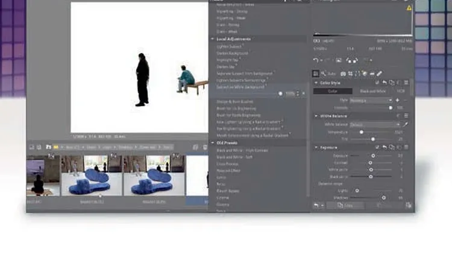452x254 pixels.
Task: Apply the Polaroid Effect preset
Action: [228, 171]
